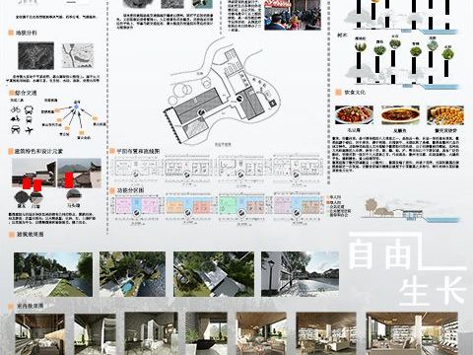
Task: Click the orange marker beside 功能分区图
Action: (x=112, y=190)
